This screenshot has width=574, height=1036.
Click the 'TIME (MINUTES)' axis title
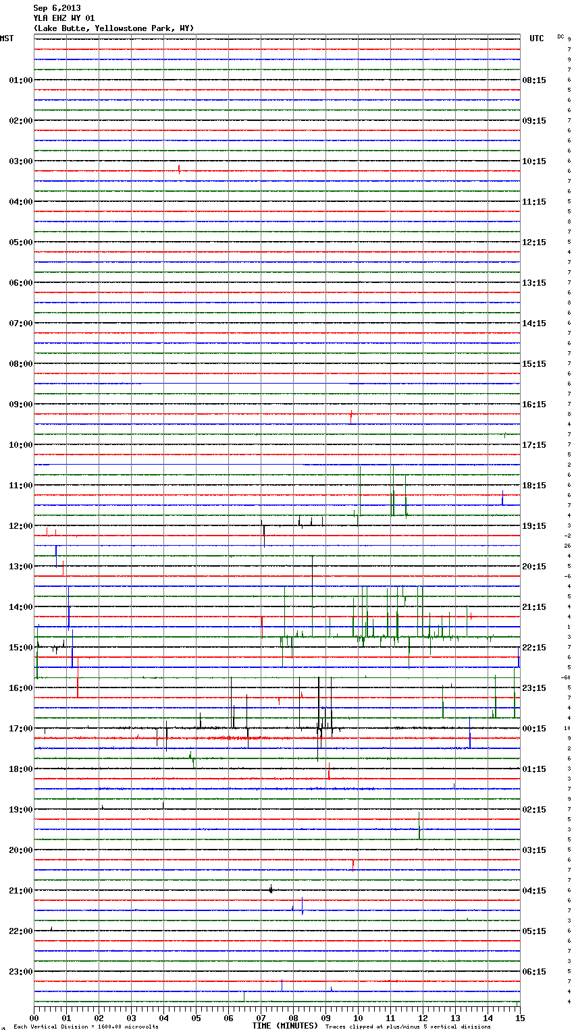click(285, 1026)
